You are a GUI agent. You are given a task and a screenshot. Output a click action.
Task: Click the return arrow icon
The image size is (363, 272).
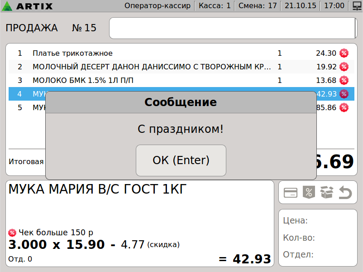345,193
